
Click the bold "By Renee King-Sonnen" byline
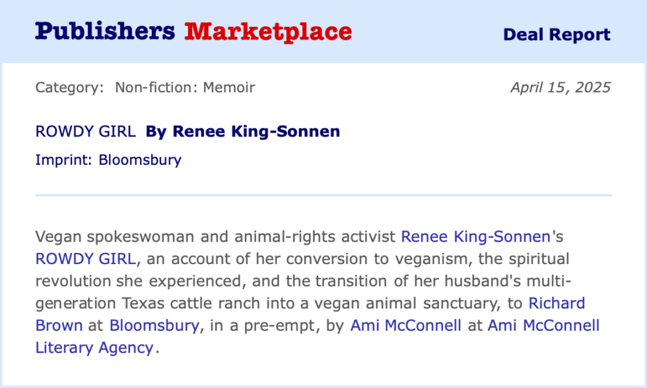tap(243, 132)
